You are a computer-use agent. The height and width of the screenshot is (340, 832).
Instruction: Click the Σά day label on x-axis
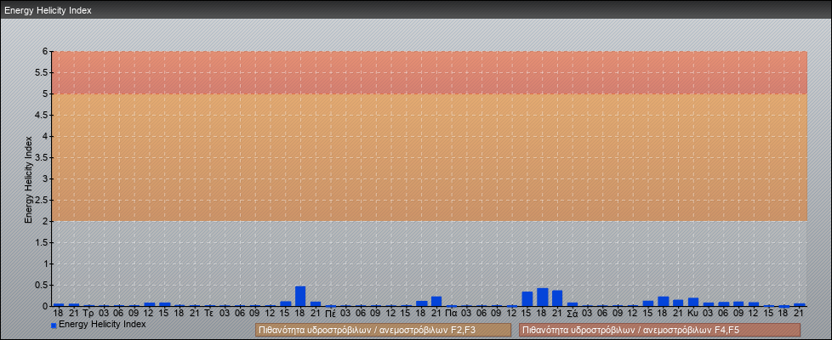pos(572,314)
